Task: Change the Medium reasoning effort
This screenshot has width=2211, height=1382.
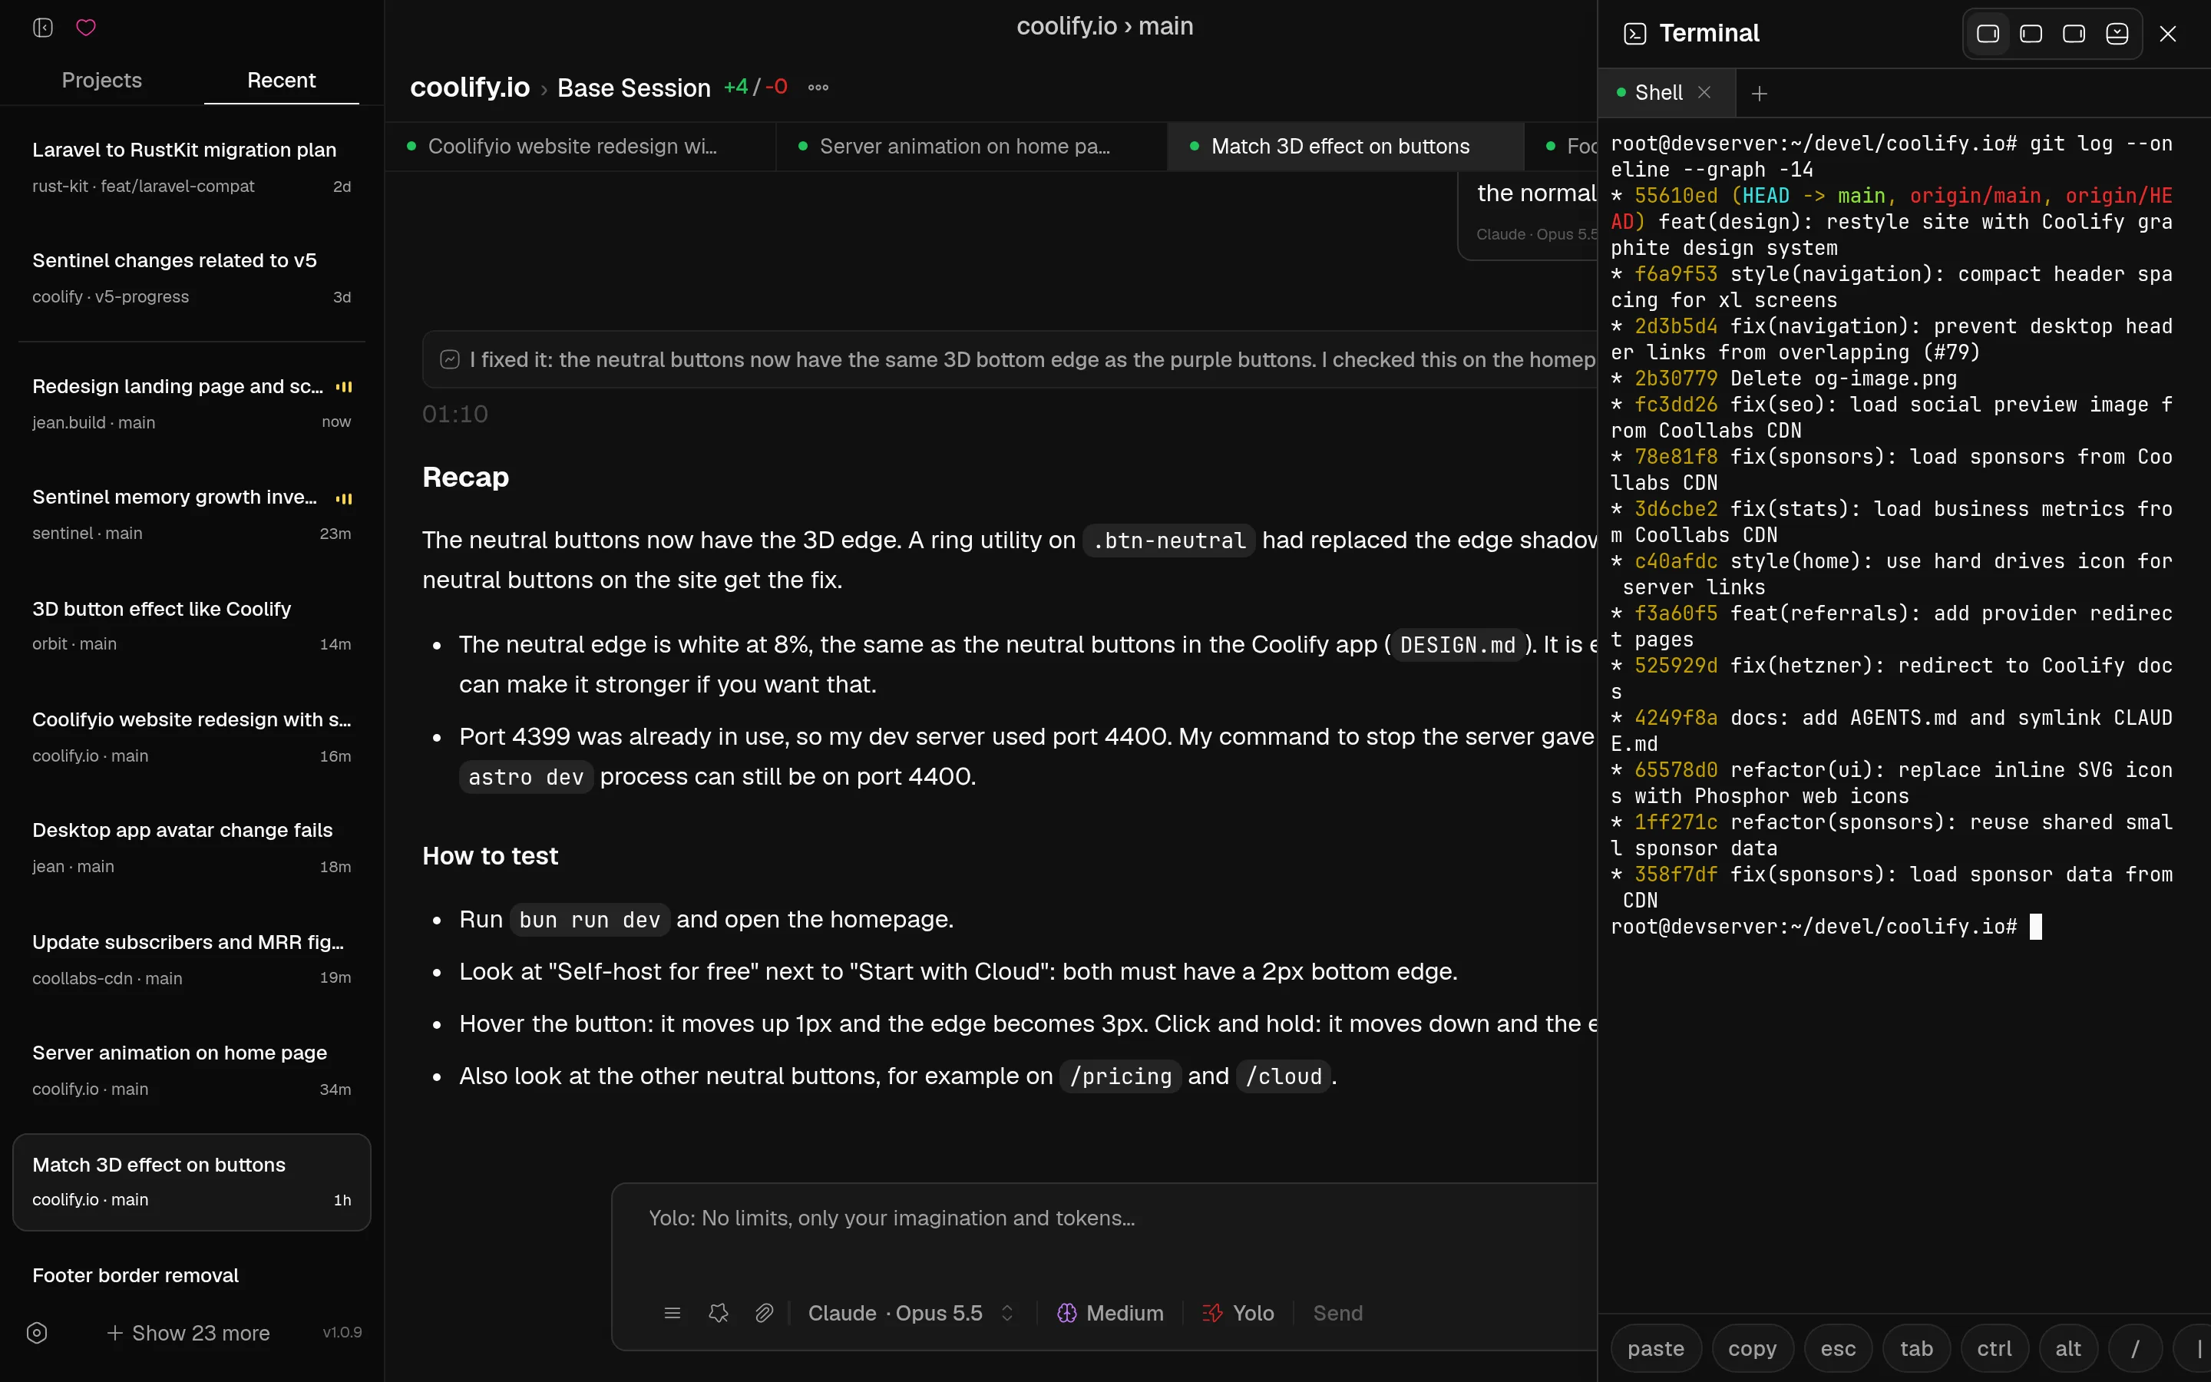Action: point(1110,1314)
